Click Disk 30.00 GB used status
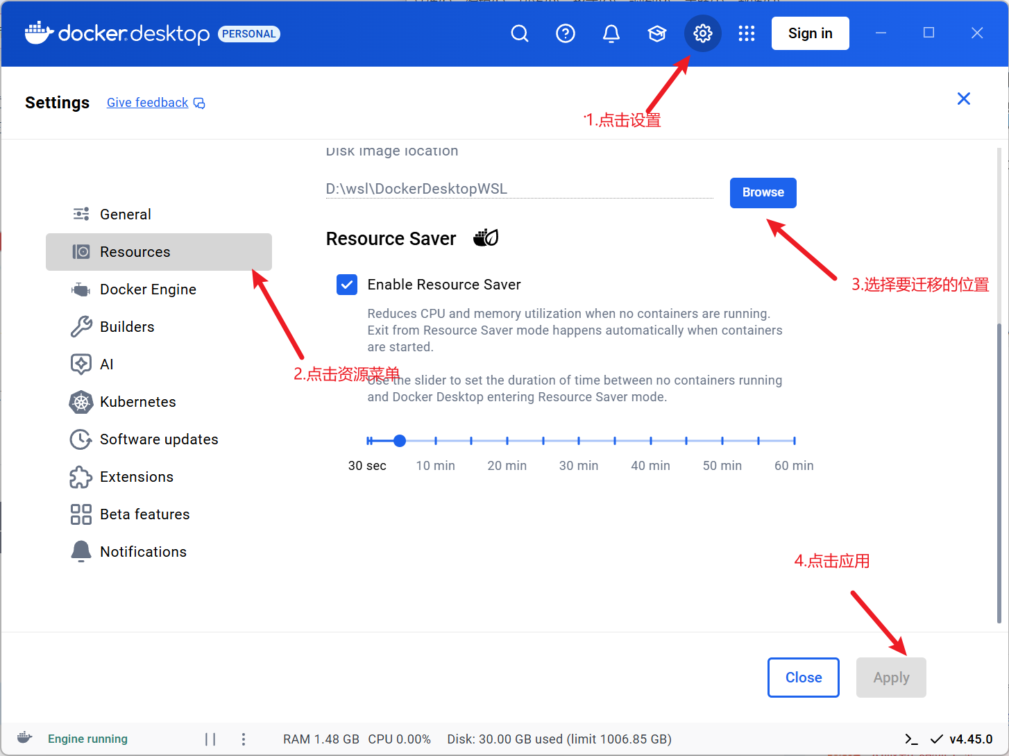This screenshot has width=1009, height=756. pyautogui.click(x=559, y=739)
